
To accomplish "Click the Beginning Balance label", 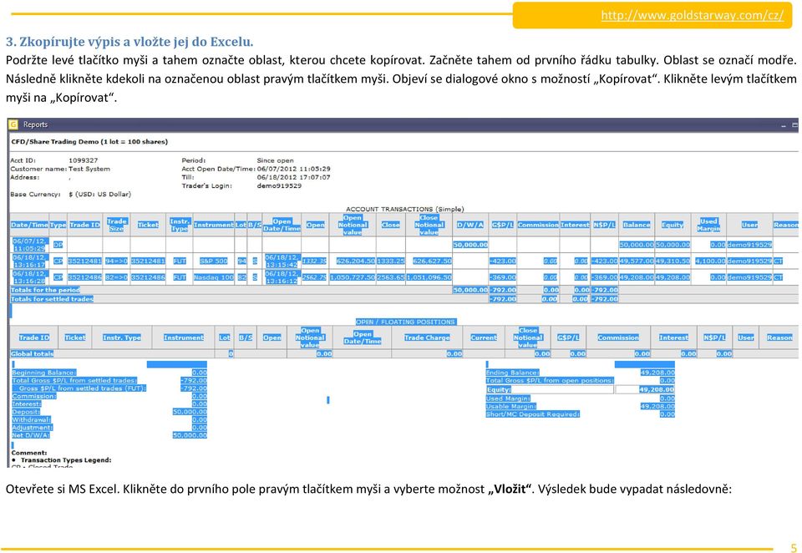I will coord(44,373).
